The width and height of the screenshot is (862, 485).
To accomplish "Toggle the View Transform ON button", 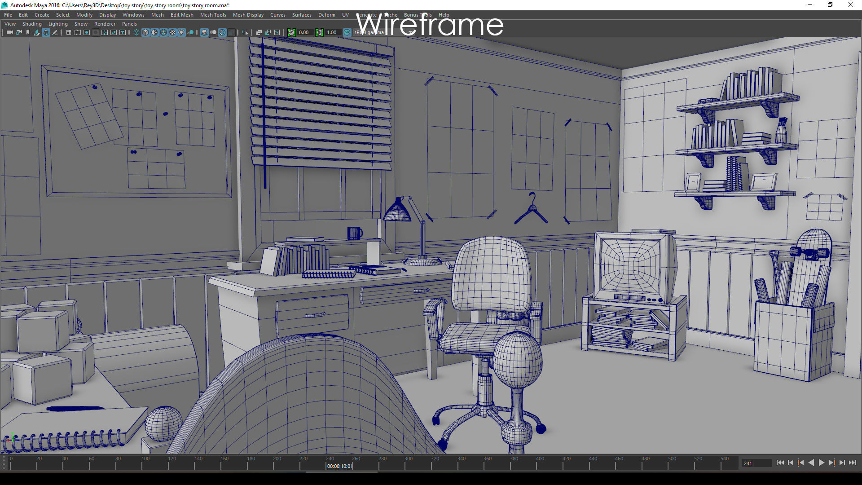I will pyautogui.click(x=347, y=32).
